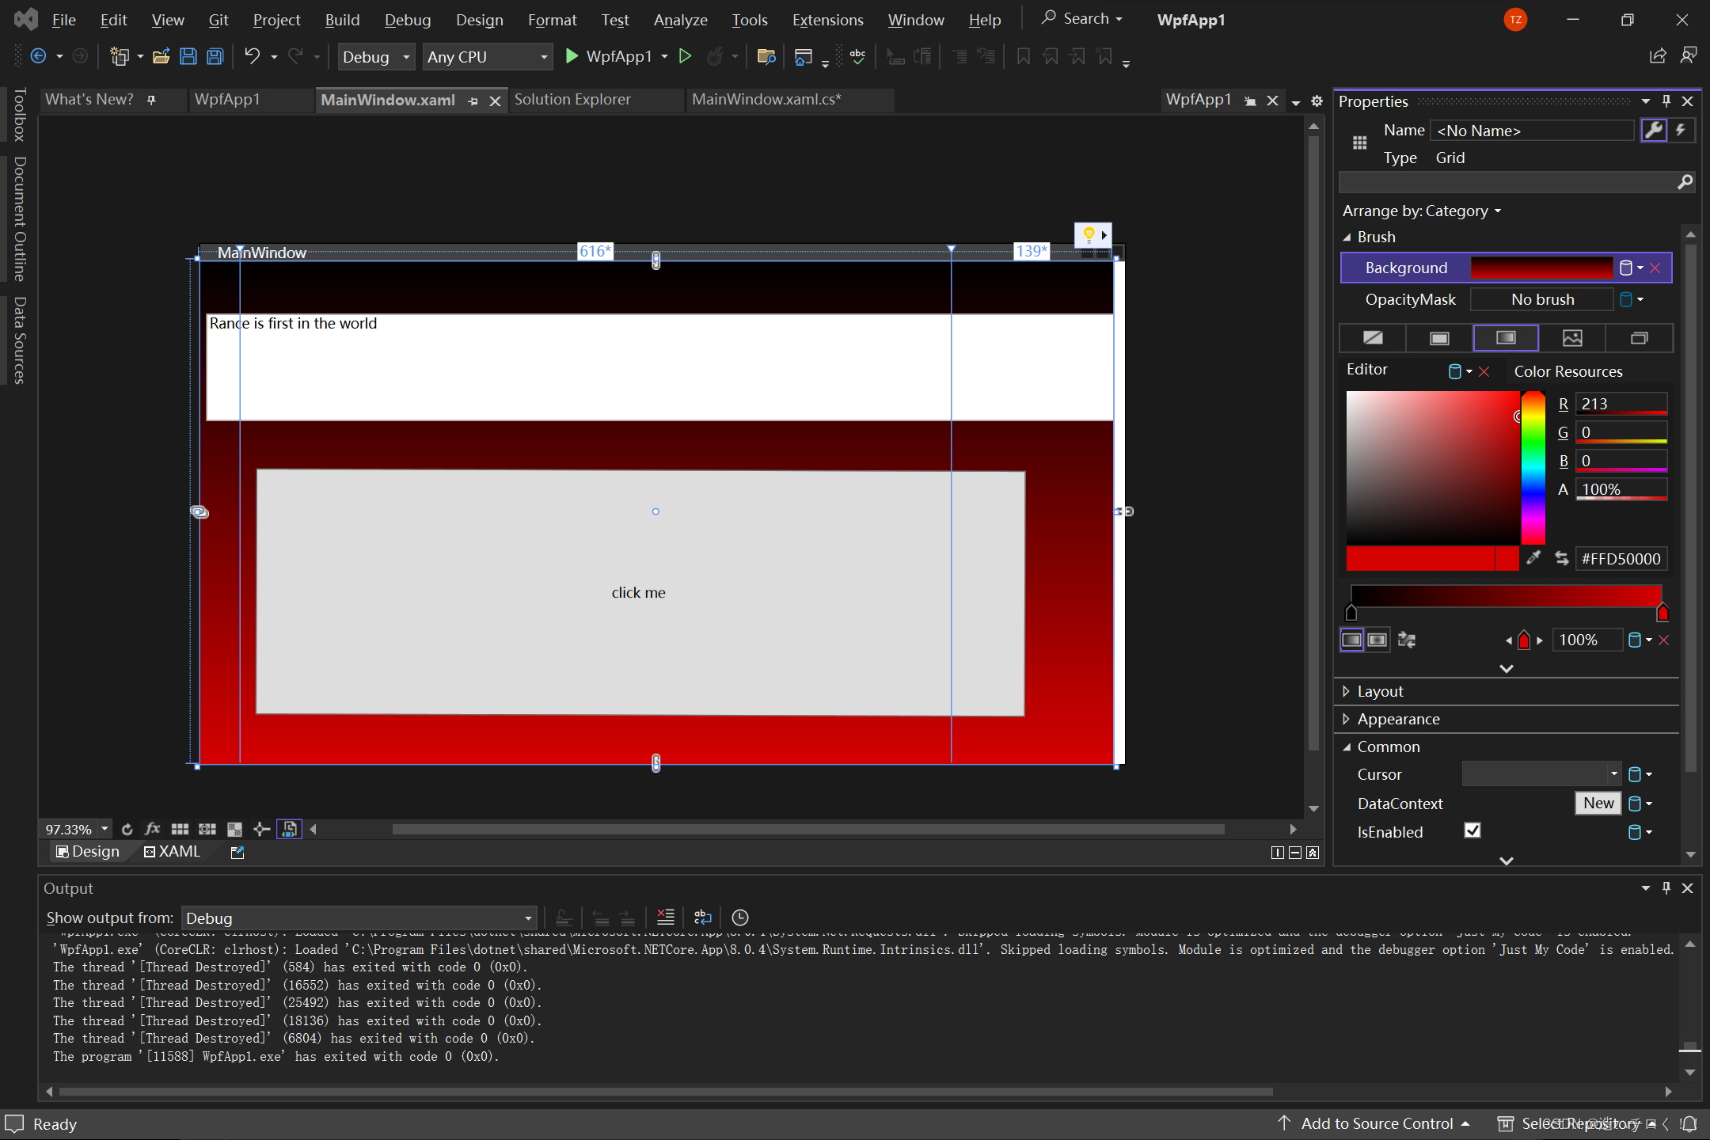Refresh the designer view

tap(128, 829)
